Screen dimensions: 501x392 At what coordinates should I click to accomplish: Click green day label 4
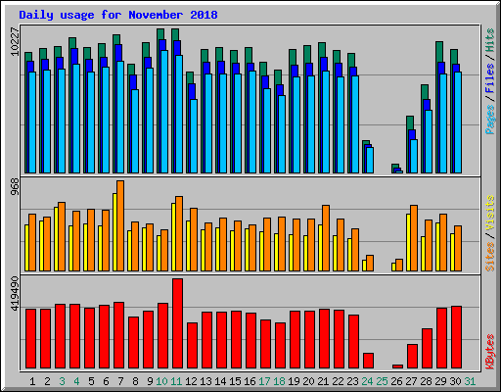tap(76, 381)
